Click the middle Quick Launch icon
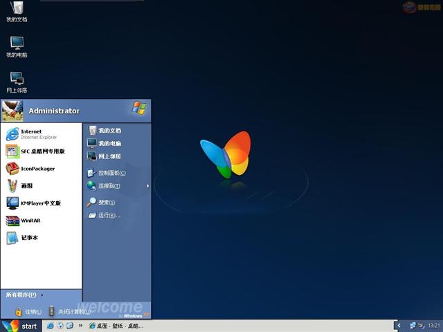 point(60,326)
